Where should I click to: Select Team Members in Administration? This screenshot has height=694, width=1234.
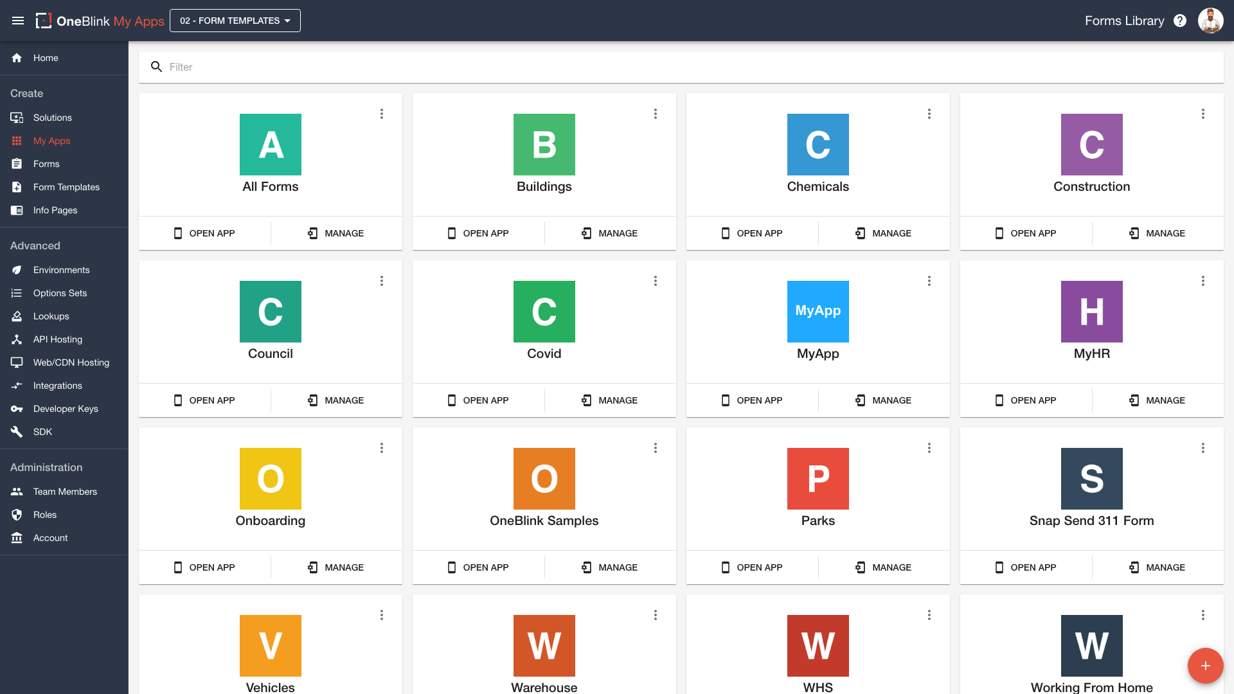click(65, 492)
